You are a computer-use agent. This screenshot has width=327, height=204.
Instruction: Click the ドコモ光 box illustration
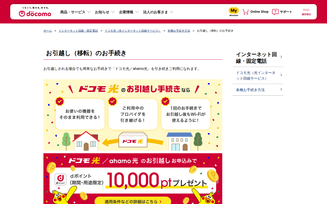coord(133,140)
